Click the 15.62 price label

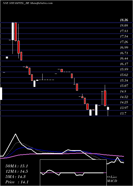click(x=124, y=75)
